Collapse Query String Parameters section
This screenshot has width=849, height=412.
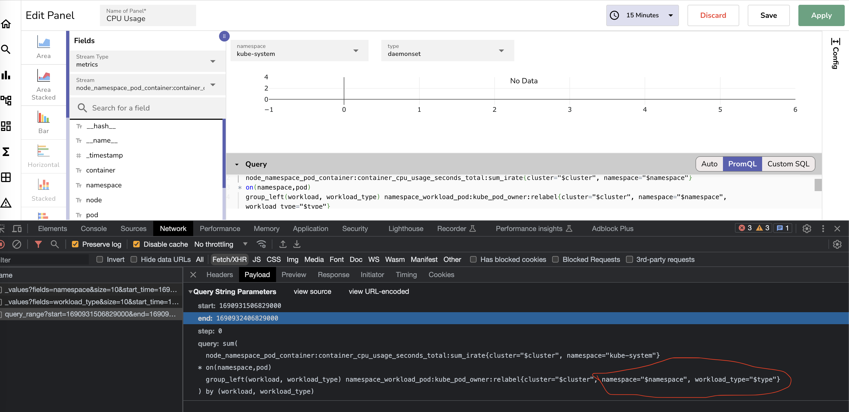coord(191,291)
